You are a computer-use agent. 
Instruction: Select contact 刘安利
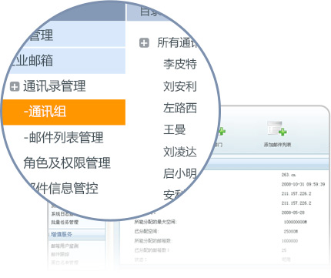coord(180,86)
